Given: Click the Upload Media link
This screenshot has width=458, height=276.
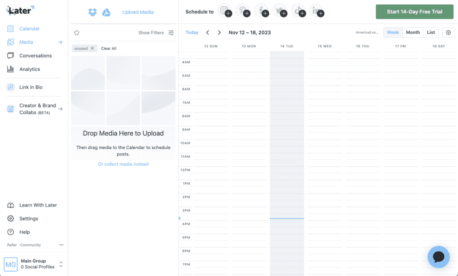Looking at the screenshot, I should click(x=138, y=12).
